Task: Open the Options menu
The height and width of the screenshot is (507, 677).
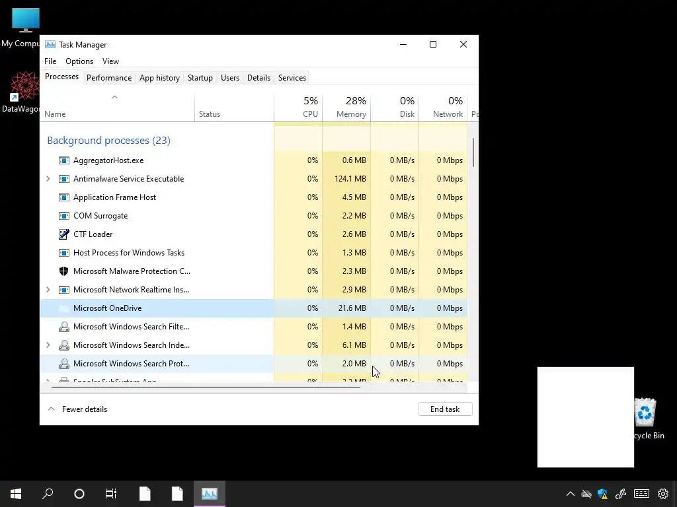Action: pos(79,61)
